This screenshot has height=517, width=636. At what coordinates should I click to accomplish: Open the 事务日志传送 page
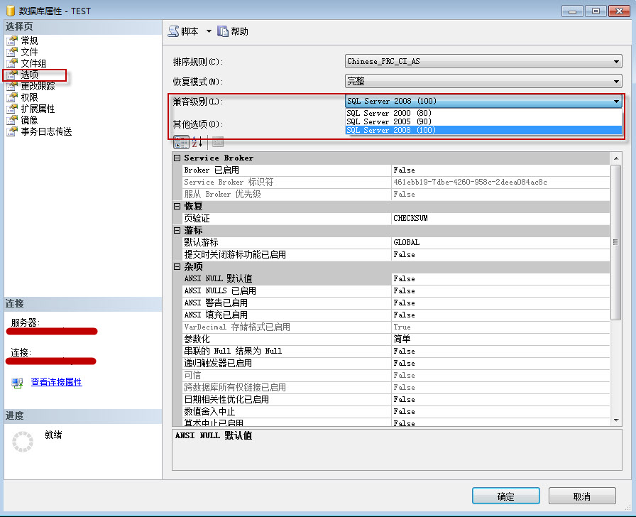pyautogui.click(x=47, y=131)
